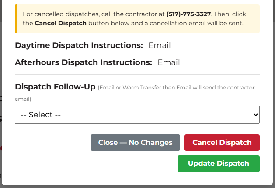Click the divider line above Dispatch Follow-Up

click(x=137, y=75)
